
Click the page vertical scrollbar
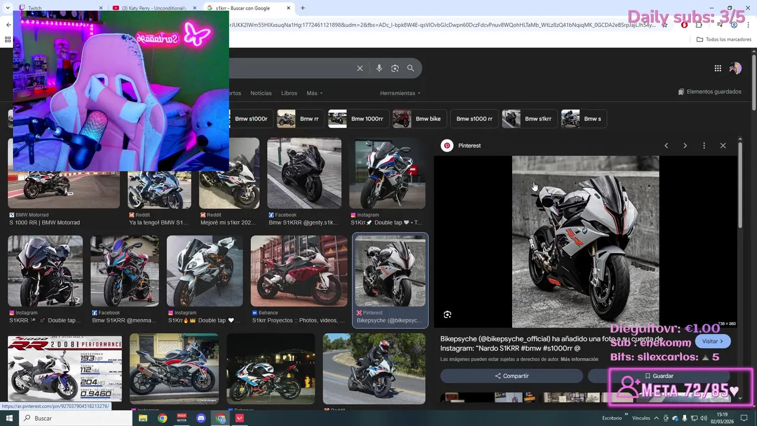point(753,83)
